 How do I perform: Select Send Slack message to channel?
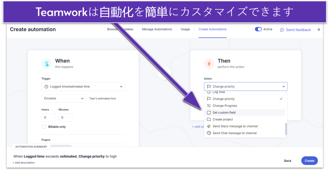(245, 126)
